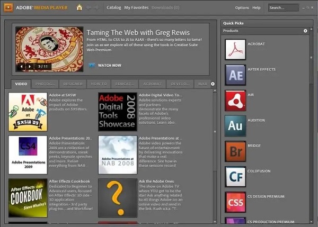Click CS PRODUCTION PREMIUM label
318x227 pixels.
[x=271, y=222]
